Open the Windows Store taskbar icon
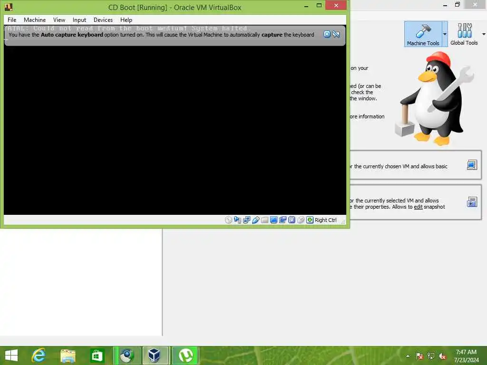The width and height of the screenshot is (487, 365). 97,355
